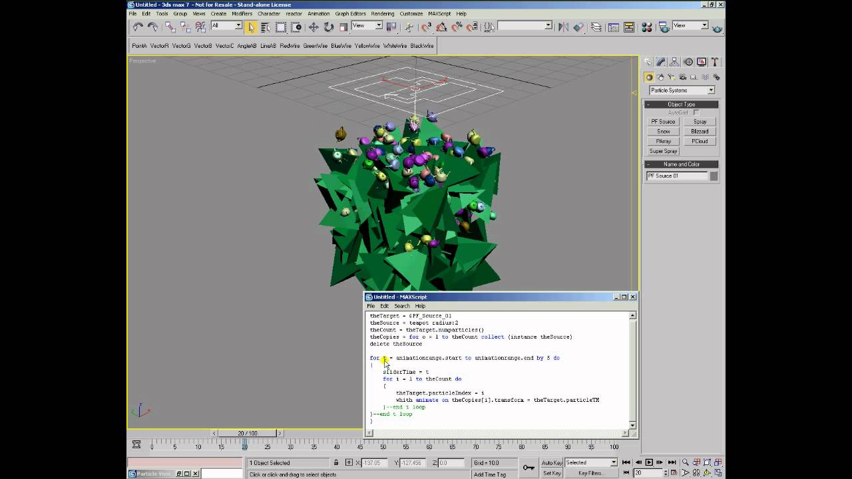Click the PF Source button
The height and width of the screenshot is (479, 852).
click(x=663, y=122)
